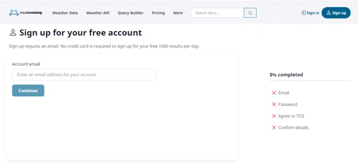The height and width of the screenshot is (166, 358).
Task: Click the Visual Crossing logo
Action: 26,13
